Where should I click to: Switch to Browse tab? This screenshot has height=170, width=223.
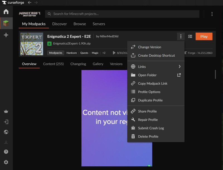(80, 24)
